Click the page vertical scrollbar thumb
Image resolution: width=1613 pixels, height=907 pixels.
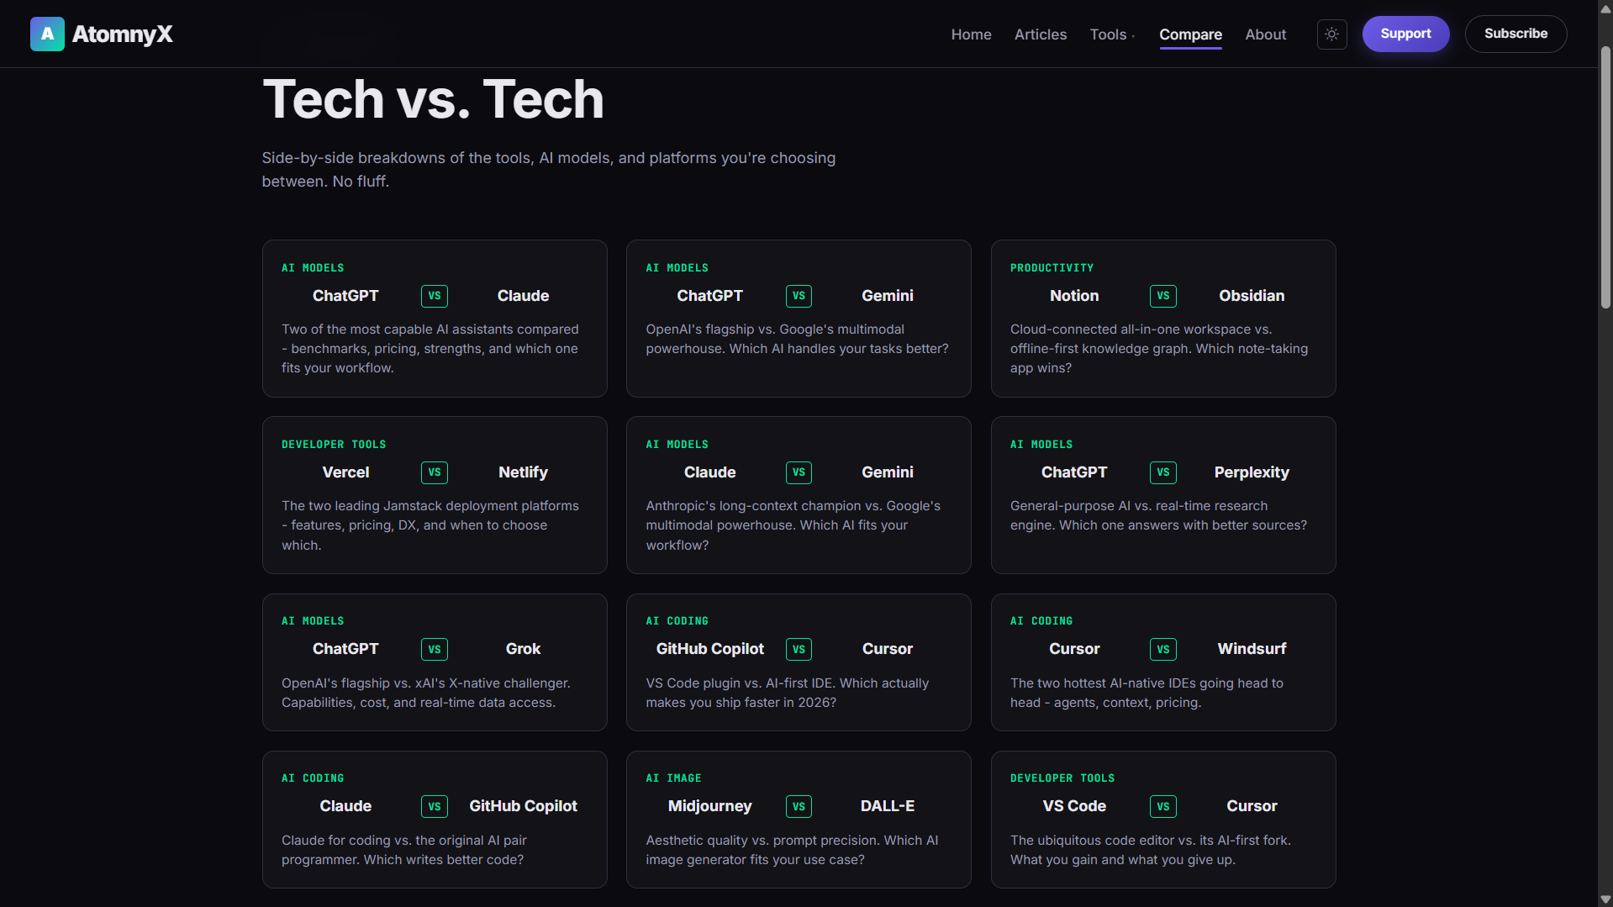[x=1605, y=177]
